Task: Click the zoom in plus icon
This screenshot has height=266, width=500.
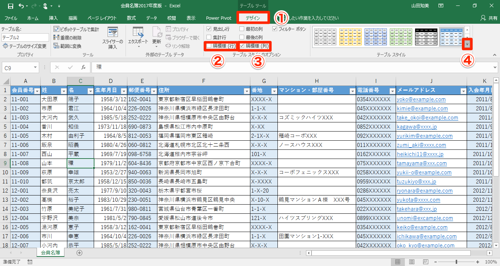Action: (478, 262)
